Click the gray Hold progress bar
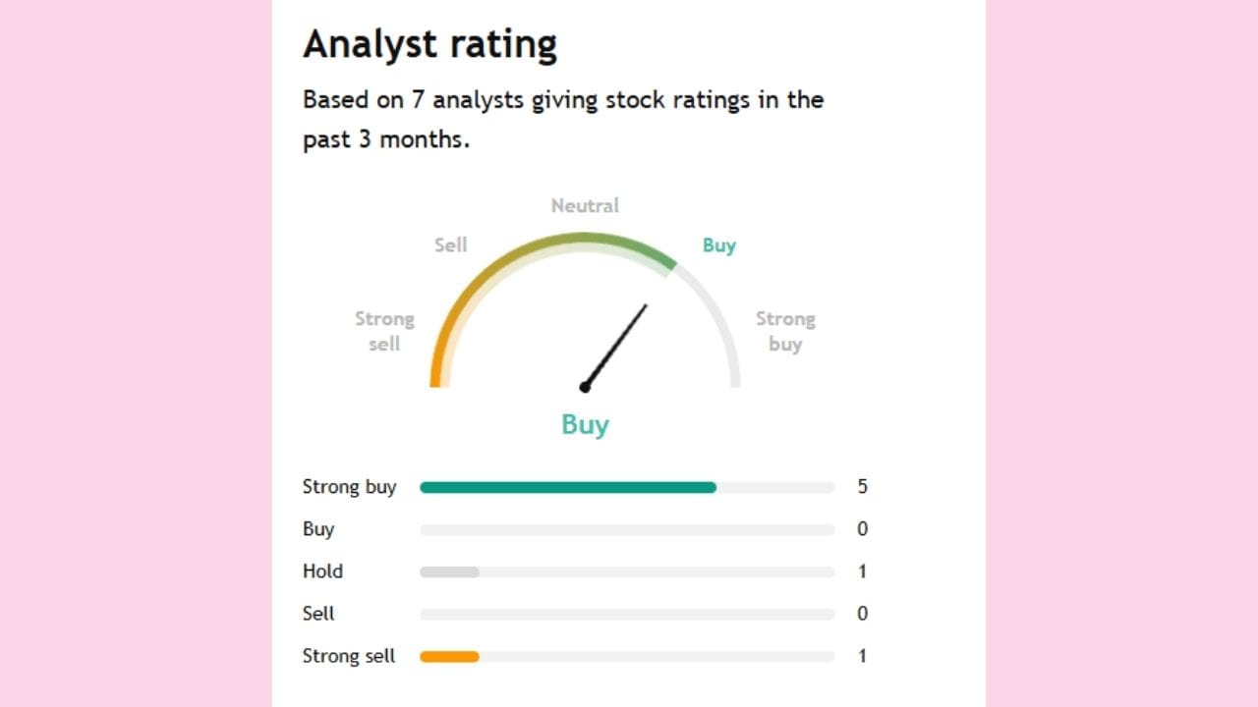The width and height of the screenshot is (1258, 707). point(449,571)
